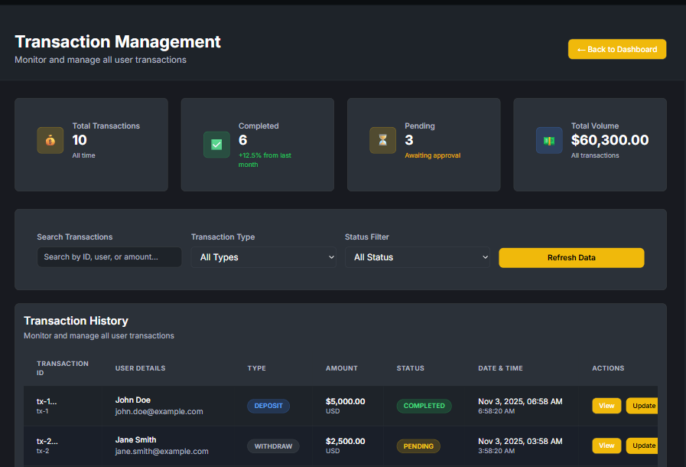
Task: Click the hourglass Pending icon
Action: (x=382, y=140)
